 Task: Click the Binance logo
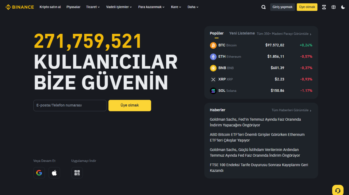19,7
